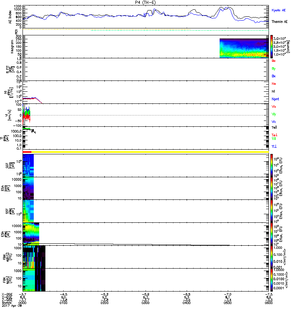The width and height of the screenshot is (291, 311).
Task: Click the "hhmm" row label
Action: (x=6, y=303)
